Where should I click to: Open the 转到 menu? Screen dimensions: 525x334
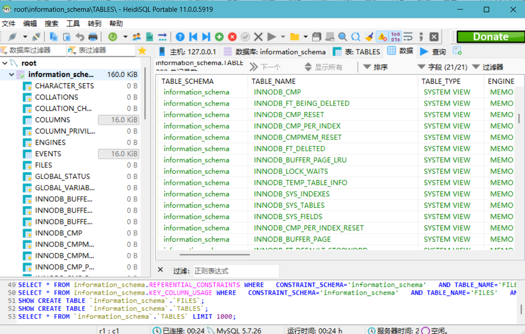click(94, 24)
